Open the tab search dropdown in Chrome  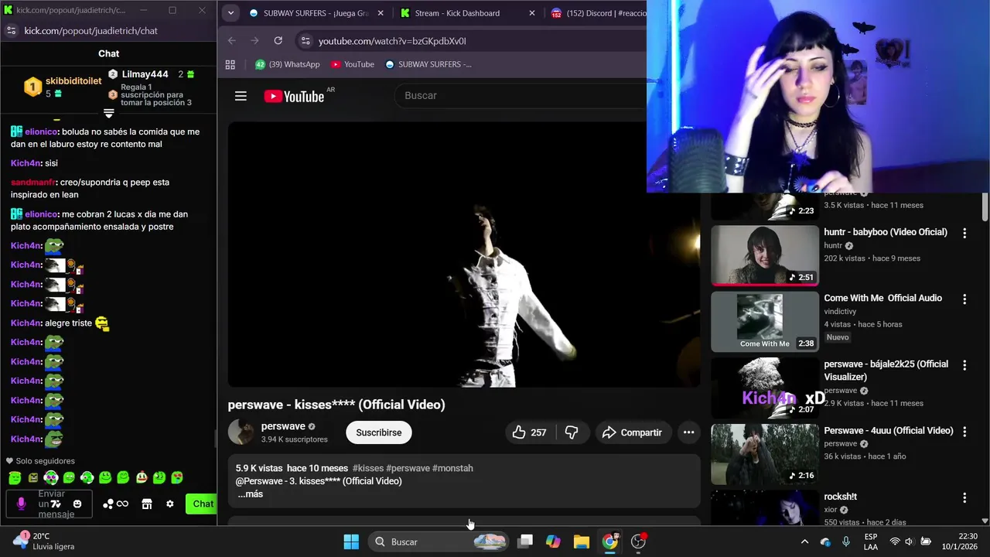pos(230,13)
